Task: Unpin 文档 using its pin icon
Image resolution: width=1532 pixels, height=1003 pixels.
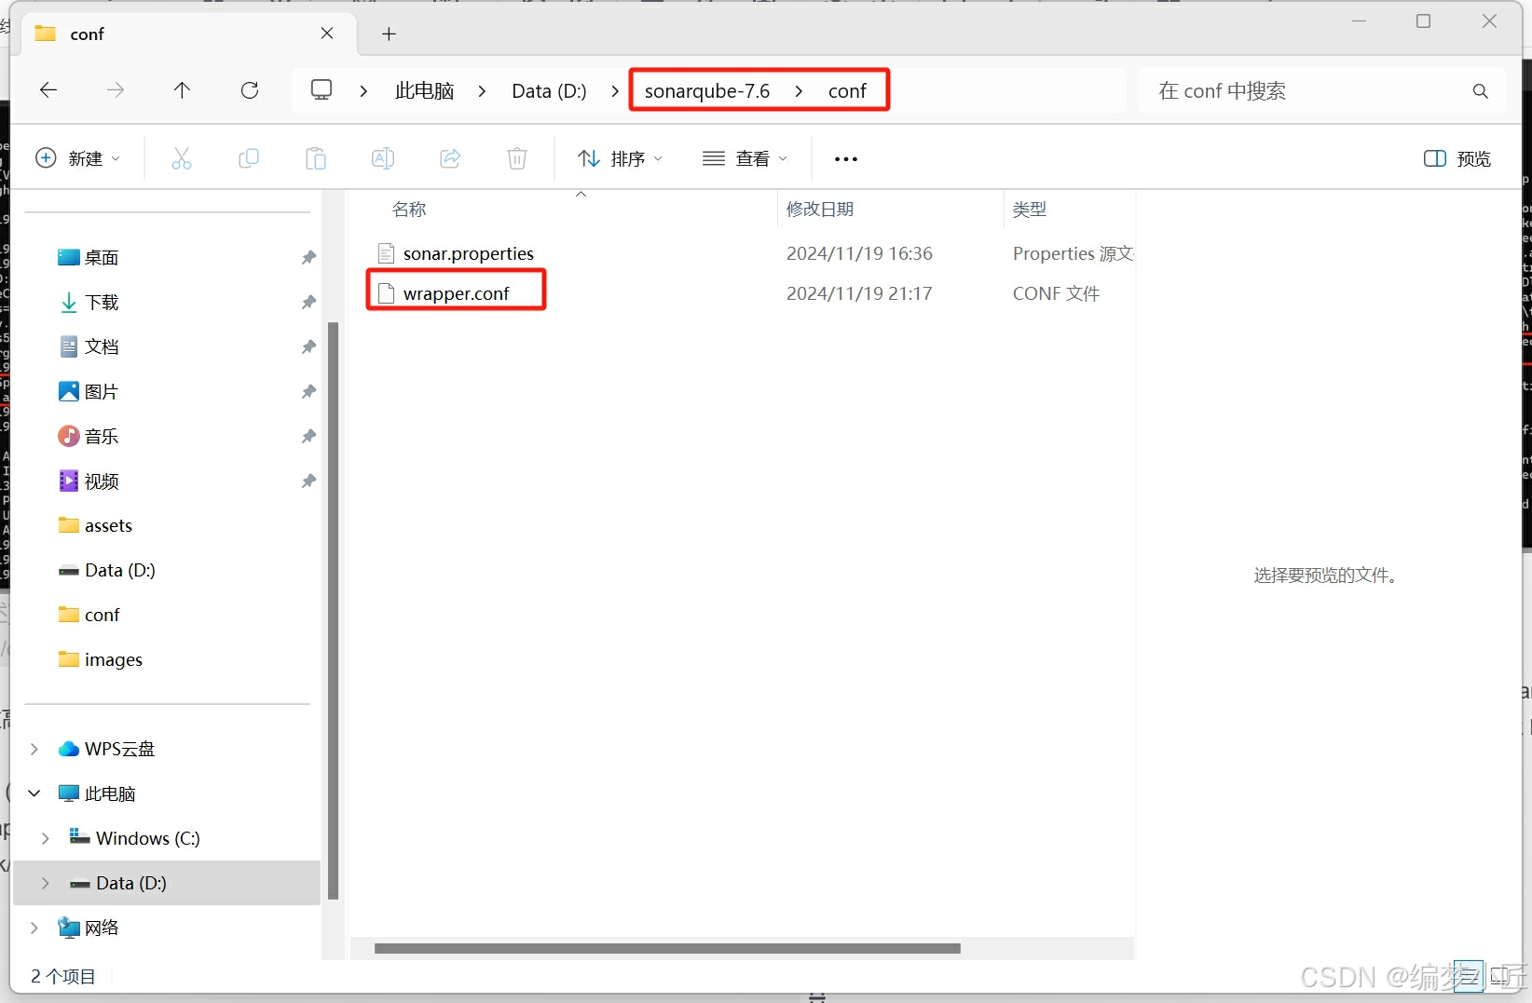Action: click(308, 346)
